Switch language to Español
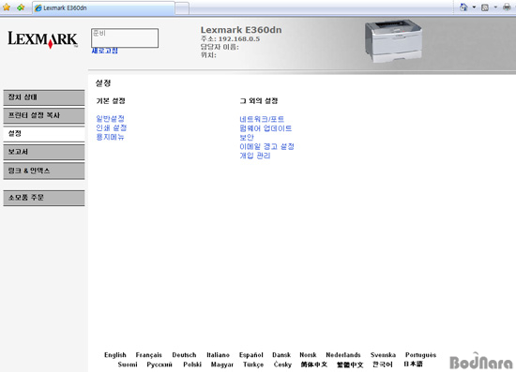The height and width of the screenshot is (372, 516). [251, 355]
